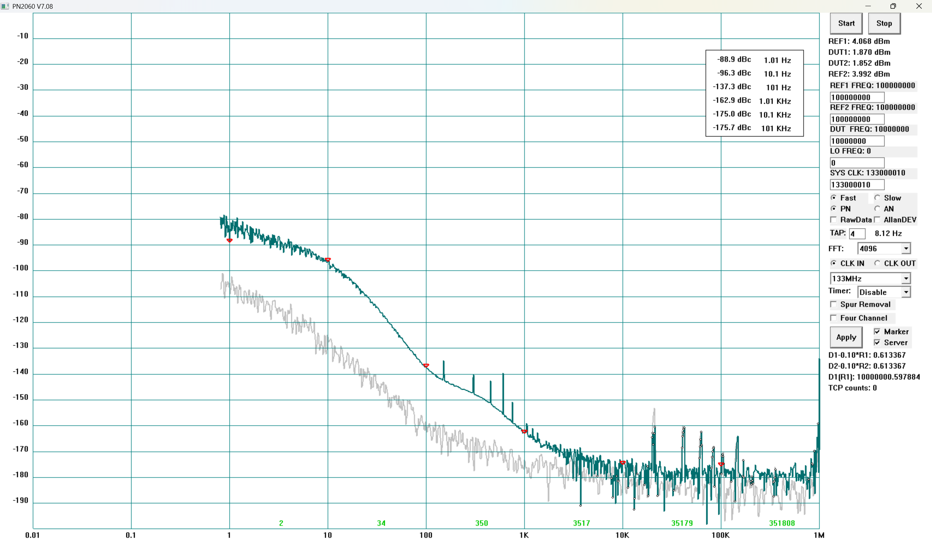Open the Timer Disable dropdown

906,292
